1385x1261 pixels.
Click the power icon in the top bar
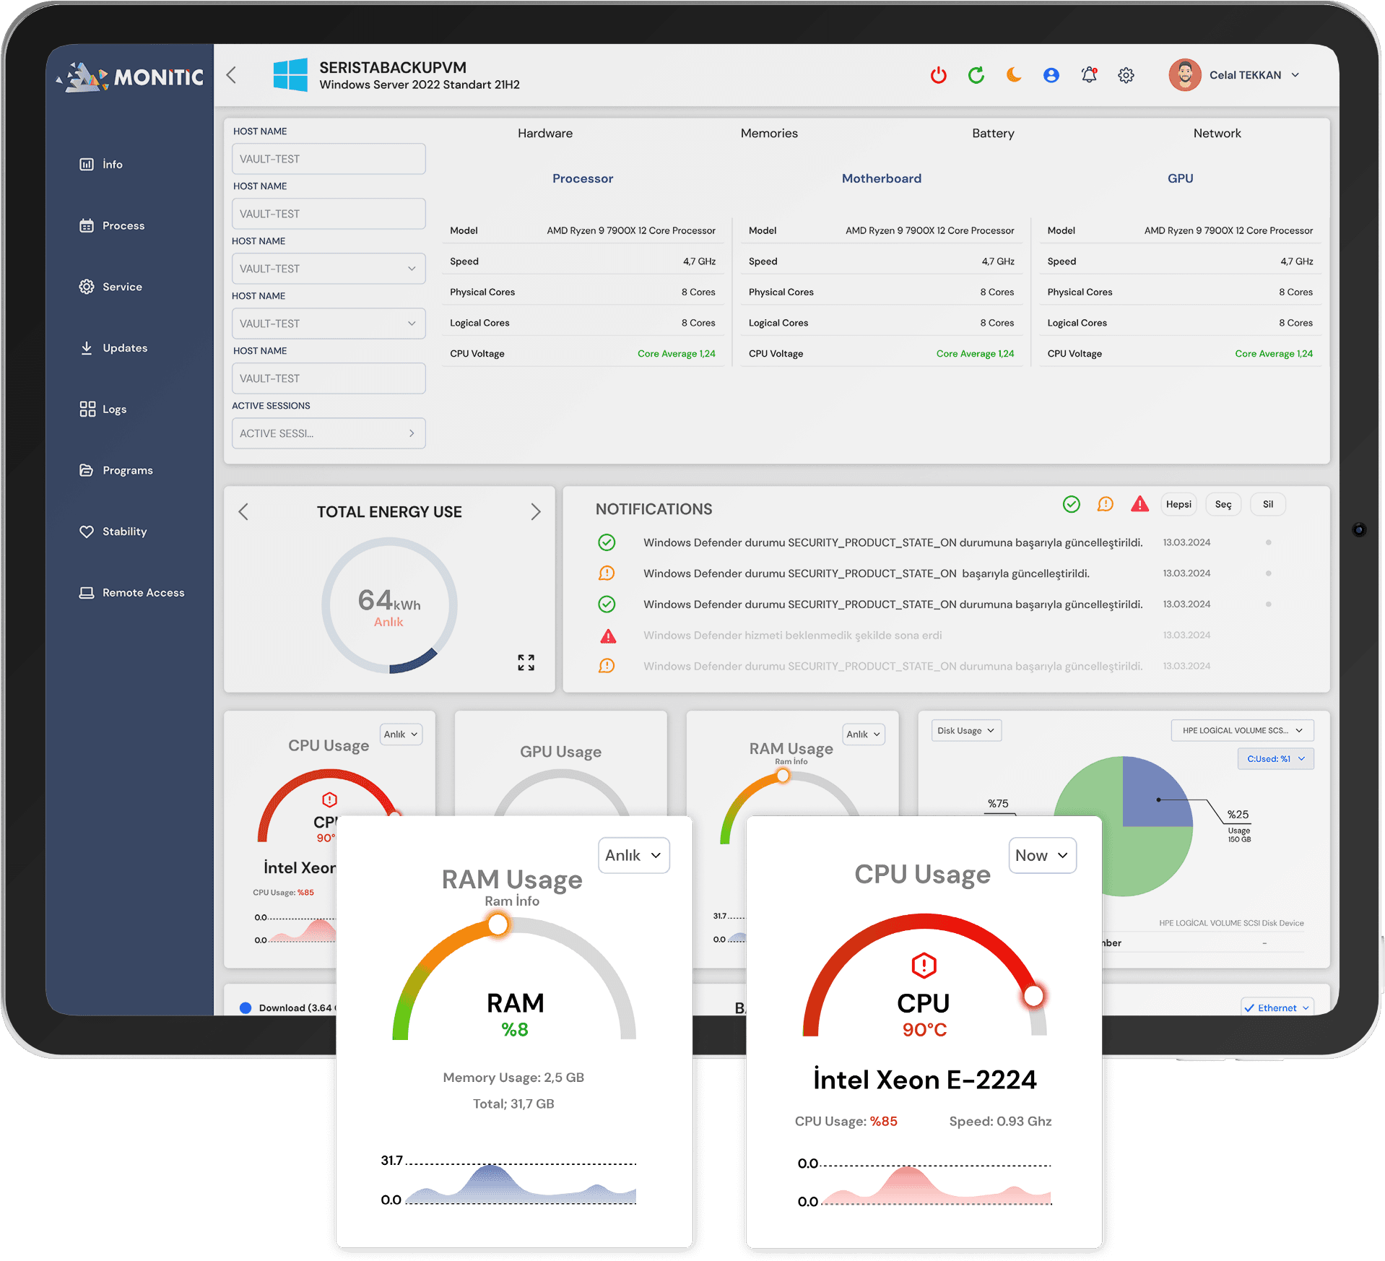pos(938,74)
